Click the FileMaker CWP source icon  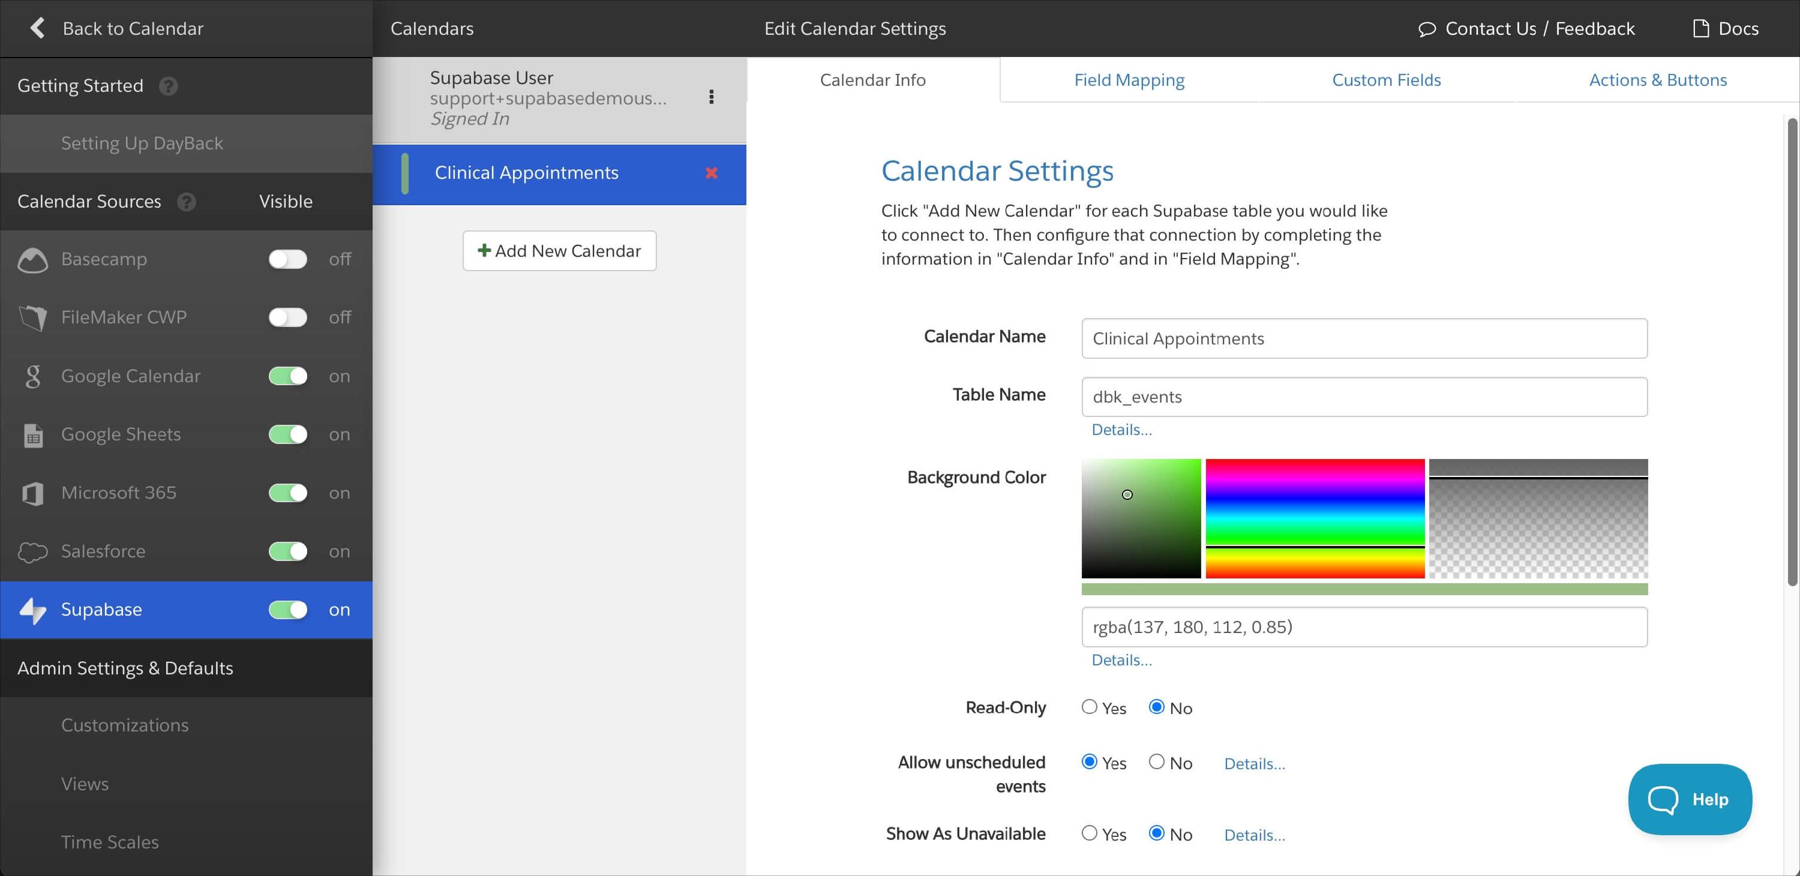pos(33,318)
